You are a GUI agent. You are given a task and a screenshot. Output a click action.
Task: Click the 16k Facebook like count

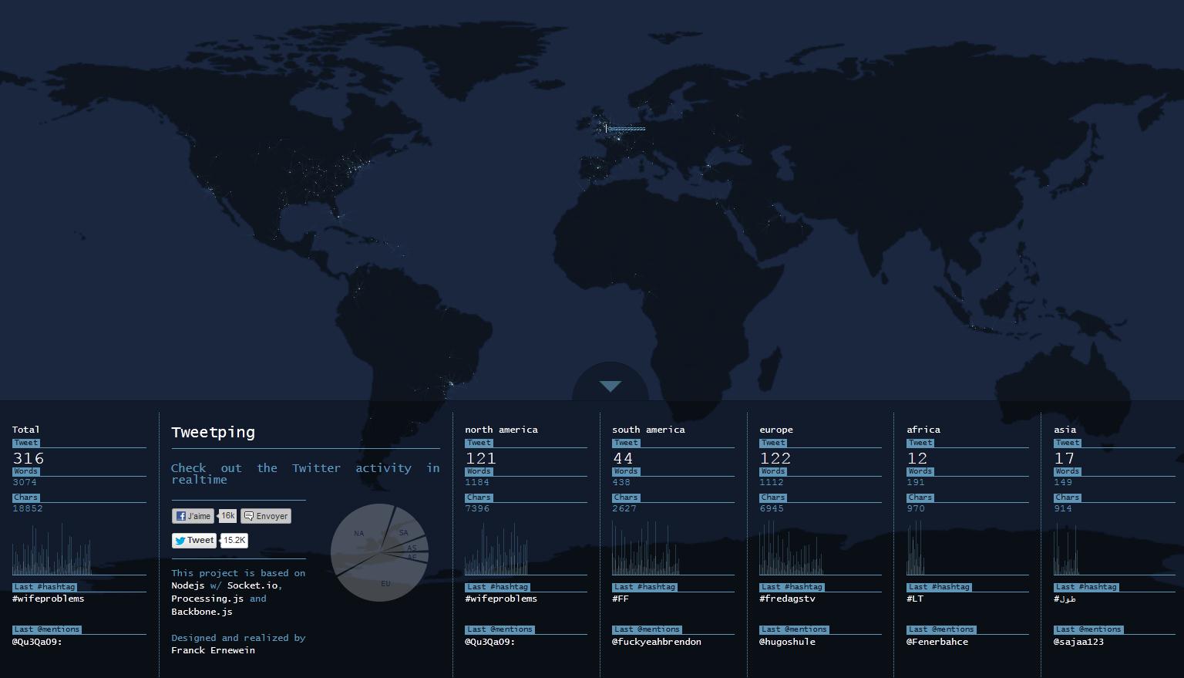[228, 516]
